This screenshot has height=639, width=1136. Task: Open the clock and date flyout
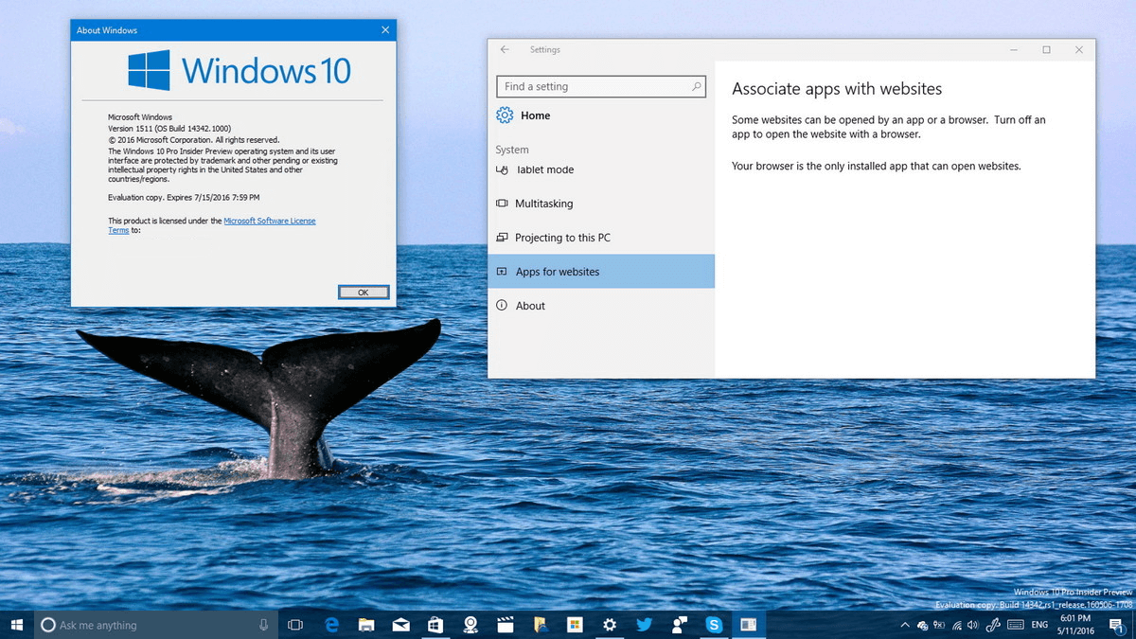(1077, 625)
